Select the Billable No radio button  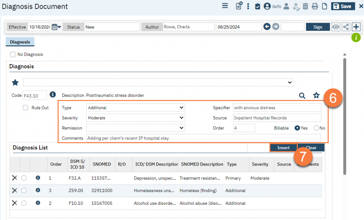tap(316, 128)
